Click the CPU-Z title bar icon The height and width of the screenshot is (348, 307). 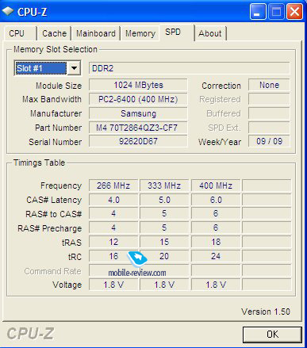pyautogui.click(x=8, y=11)
